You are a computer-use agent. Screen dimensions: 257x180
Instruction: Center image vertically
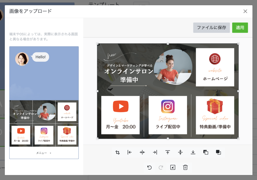point(180,152)
